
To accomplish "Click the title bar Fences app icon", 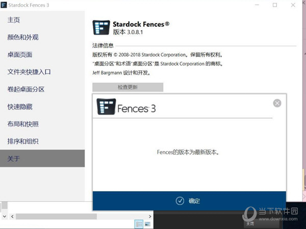I will (x=4, y=5).
